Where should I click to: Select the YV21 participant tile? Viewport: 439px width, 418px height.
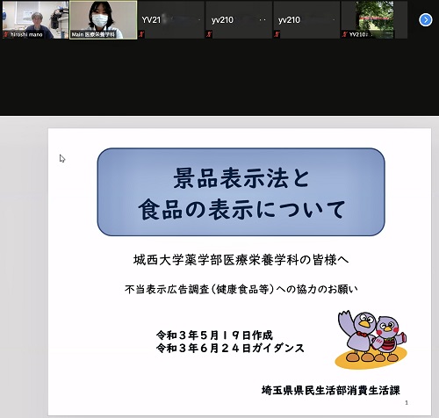[171, 20]
